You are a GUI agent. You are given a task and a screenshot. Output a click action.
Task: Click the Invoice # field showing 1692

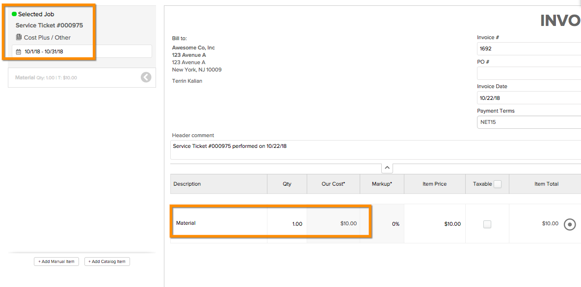click(529, 48)
